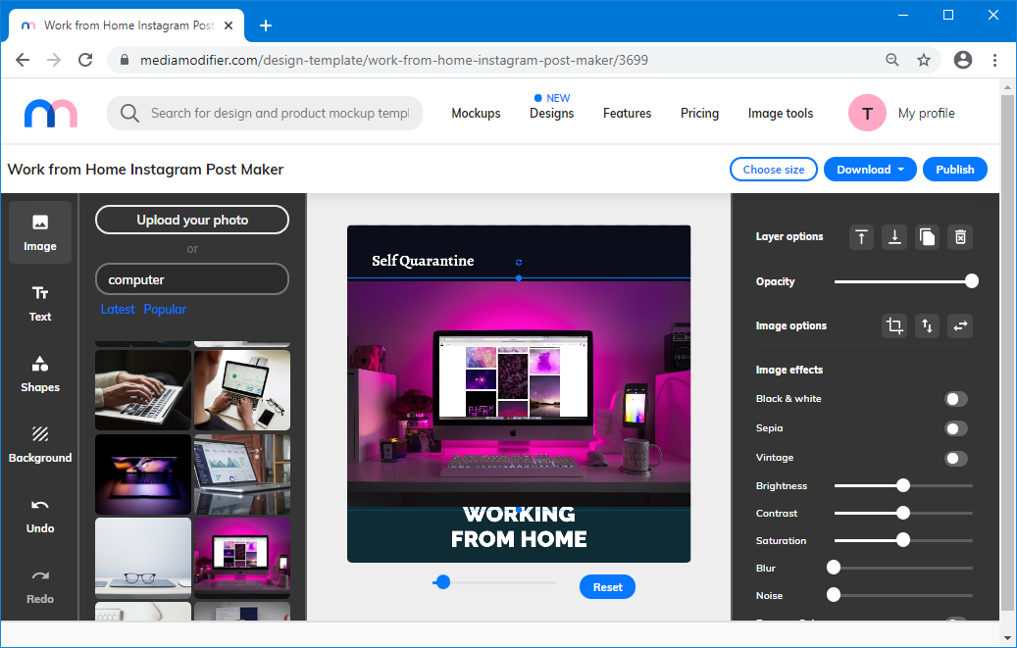
Task: Duplicate the selected layer
Action: tap(928, 236)
